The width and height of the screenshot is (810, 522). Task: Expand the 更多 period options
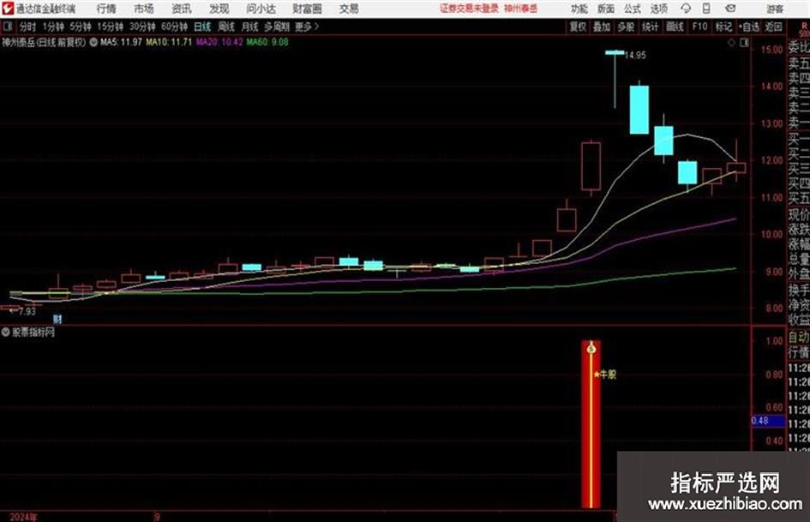click(x=307, y=27)
